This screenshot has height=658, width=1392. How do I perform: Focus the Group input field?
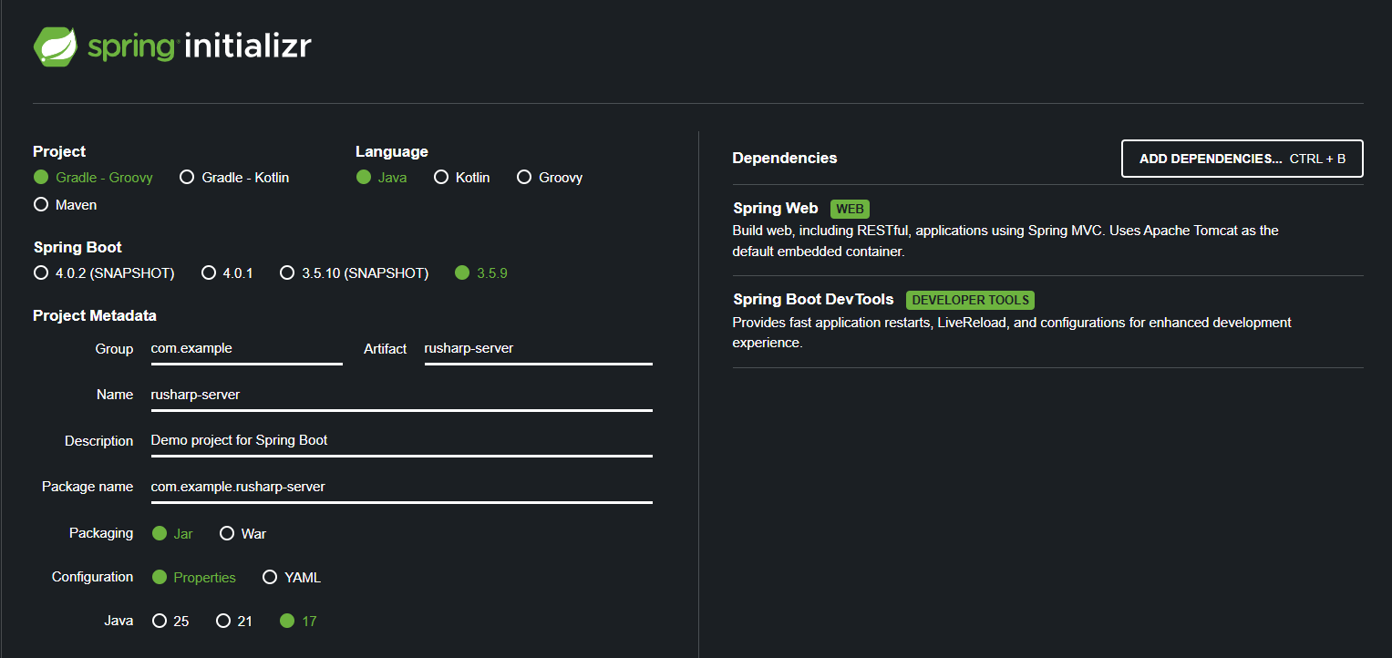[246, 349]
